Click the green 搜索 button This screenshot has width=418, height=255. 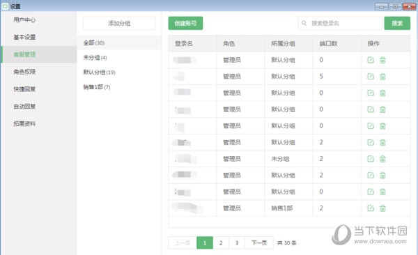[x=397, y=23]
